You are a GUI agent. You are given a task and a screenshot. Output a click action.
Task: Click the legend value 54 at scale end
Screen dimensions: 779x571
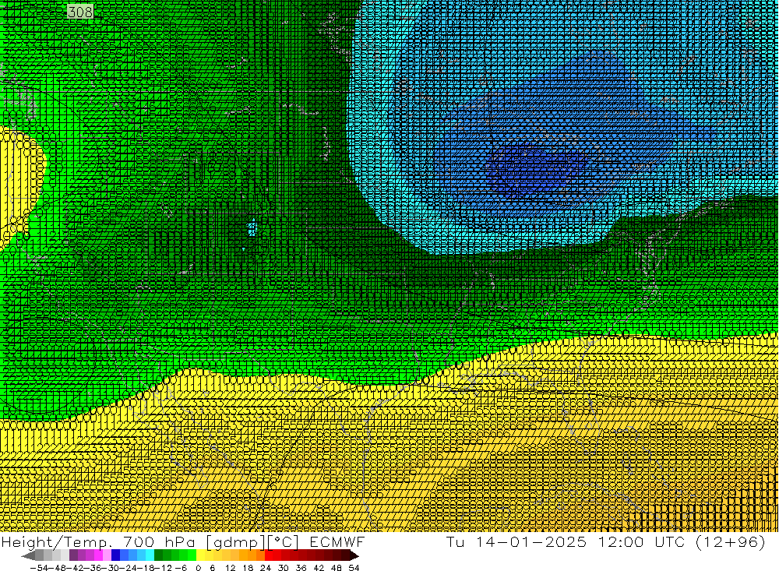(x=354, y=568)
